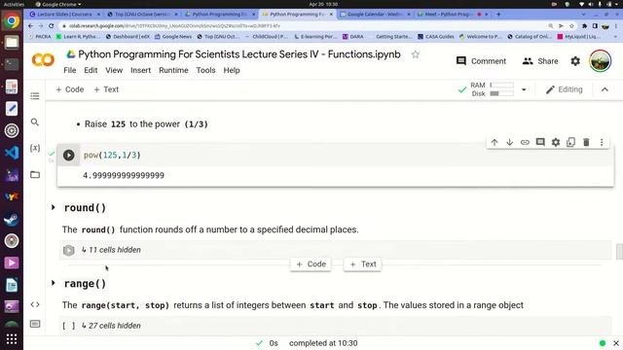The image size is (623, 350).
Task: Open a new browser tab
Action: 498,14
